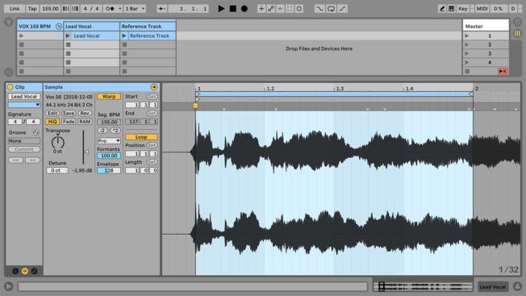This screenshot has width=526, height=296.
Task: Click the Detune 0 ct field
Action: [57, 171]
